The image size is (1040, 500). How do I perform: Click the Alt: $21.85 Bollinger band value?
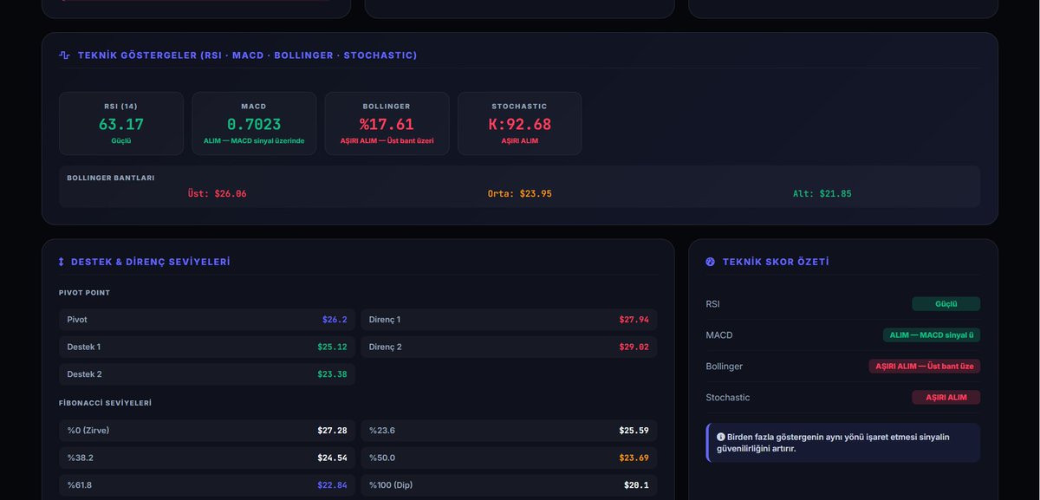[x=822, y=194]
